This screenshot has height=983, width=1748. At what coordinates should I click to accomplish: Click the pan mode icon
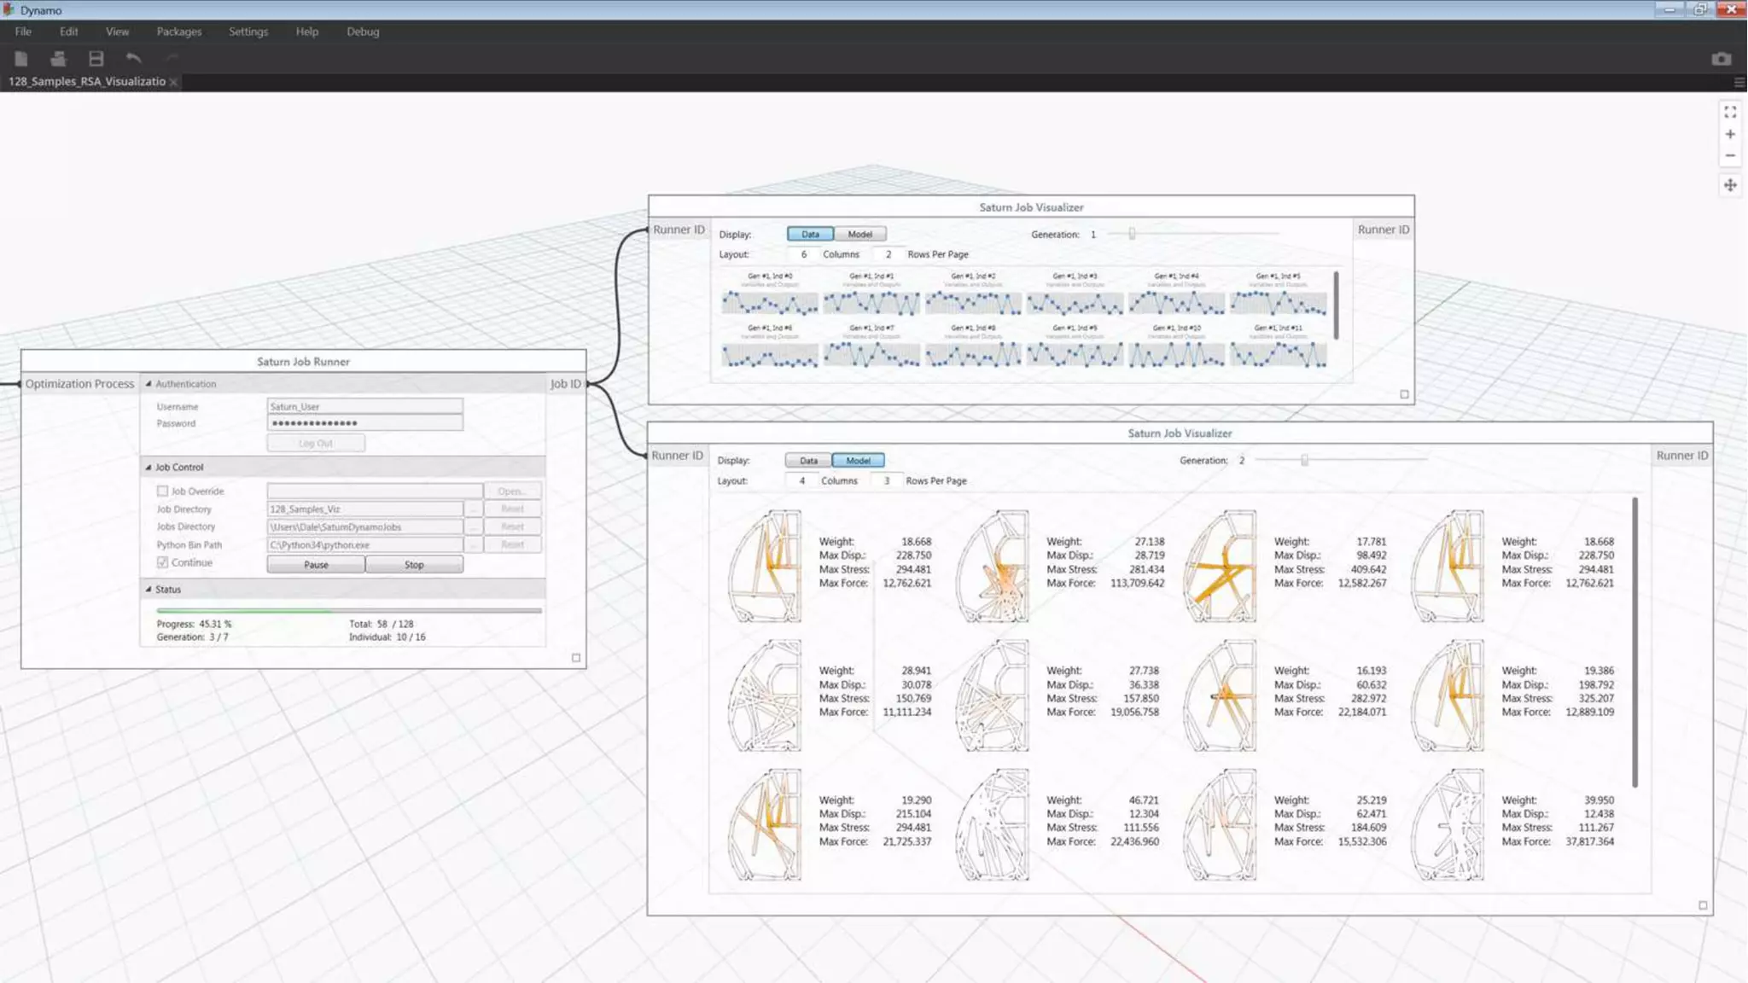1729,185
